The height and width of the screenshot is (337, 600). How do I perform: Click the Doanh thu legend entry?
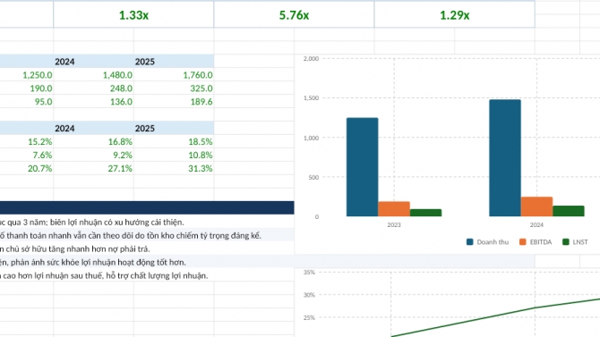[488, 242]
